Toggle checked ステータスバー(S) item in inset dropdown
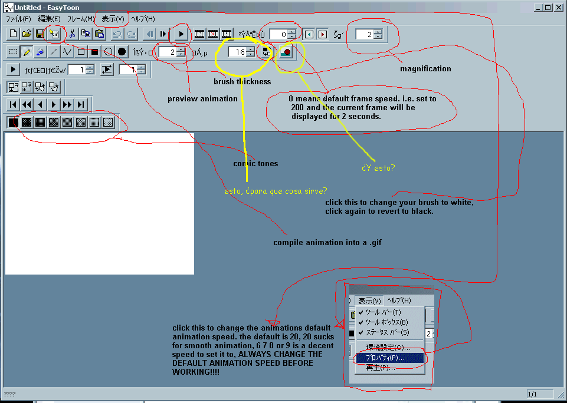This screenshot has width=567, height=403. click(389, 332)
